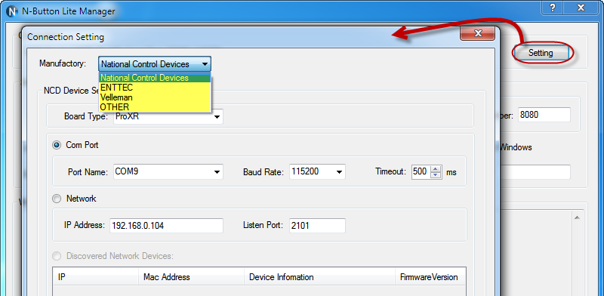604x296 pixels.
Task: Select National Control Devices from list
Action: tap(155, 78)
